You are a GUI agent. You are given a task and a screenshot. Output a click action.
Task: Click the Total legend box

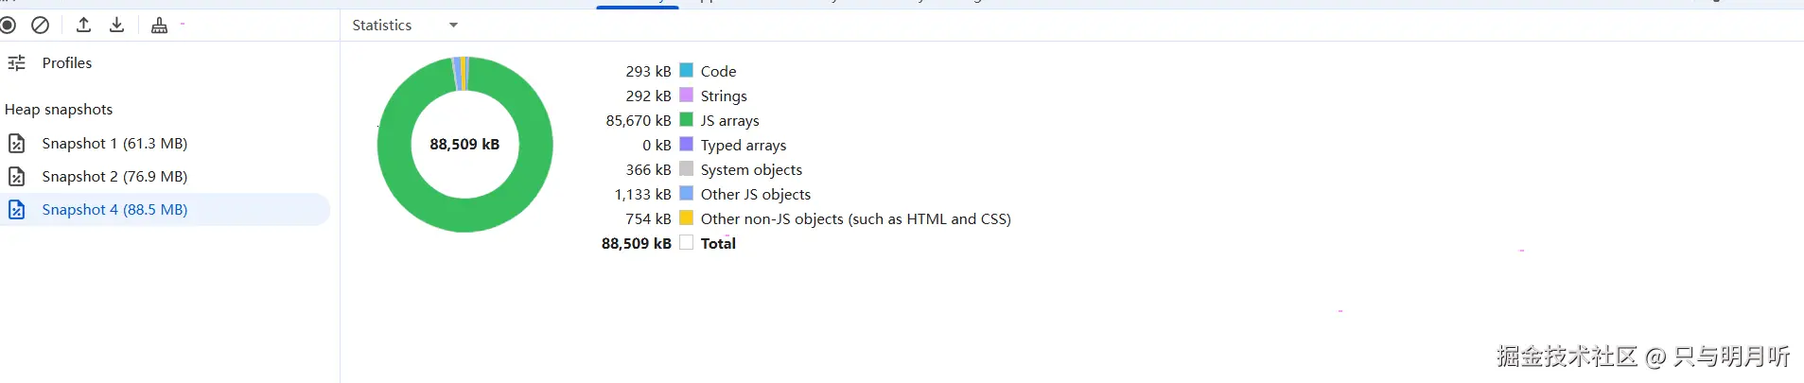click(x=687, y=243)
